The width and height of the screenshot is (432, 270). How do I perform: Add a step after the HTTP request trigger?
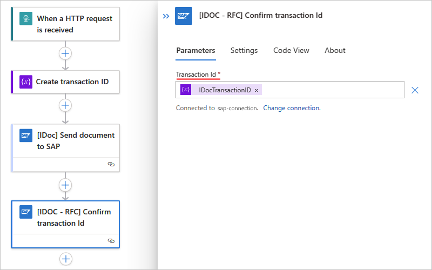65,53
